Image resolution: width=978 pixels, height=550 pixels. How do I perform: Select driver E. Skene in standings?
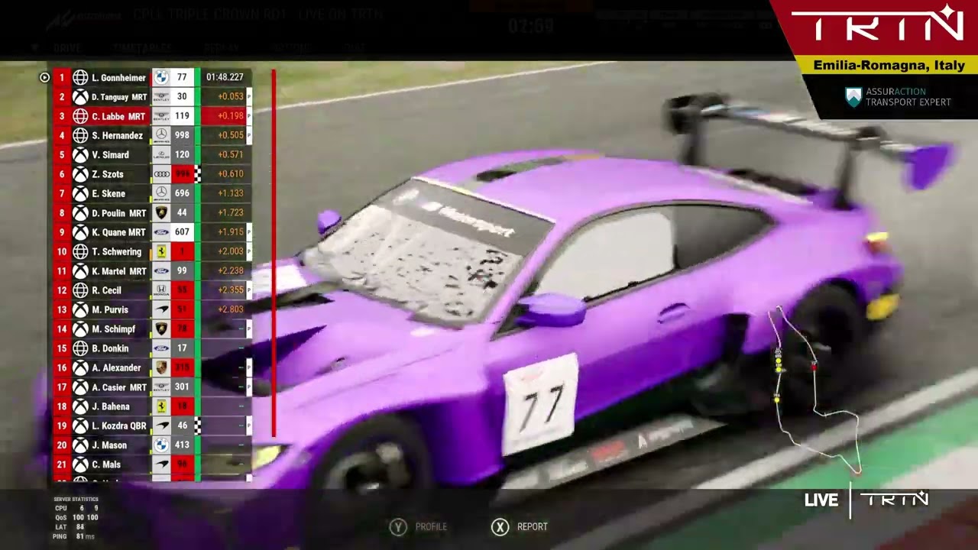click(108, 193)
